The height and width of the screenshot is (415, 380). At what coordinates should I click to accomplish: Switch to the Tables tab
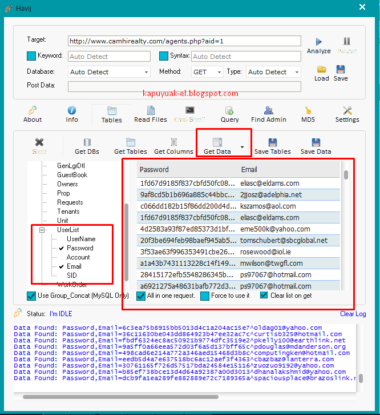pos(111,115)
